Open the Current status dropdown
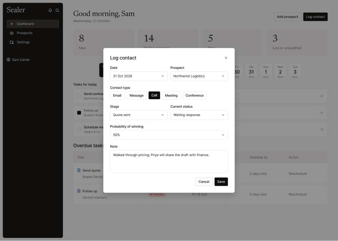338x241 pixels. click(x=199, y=115)
